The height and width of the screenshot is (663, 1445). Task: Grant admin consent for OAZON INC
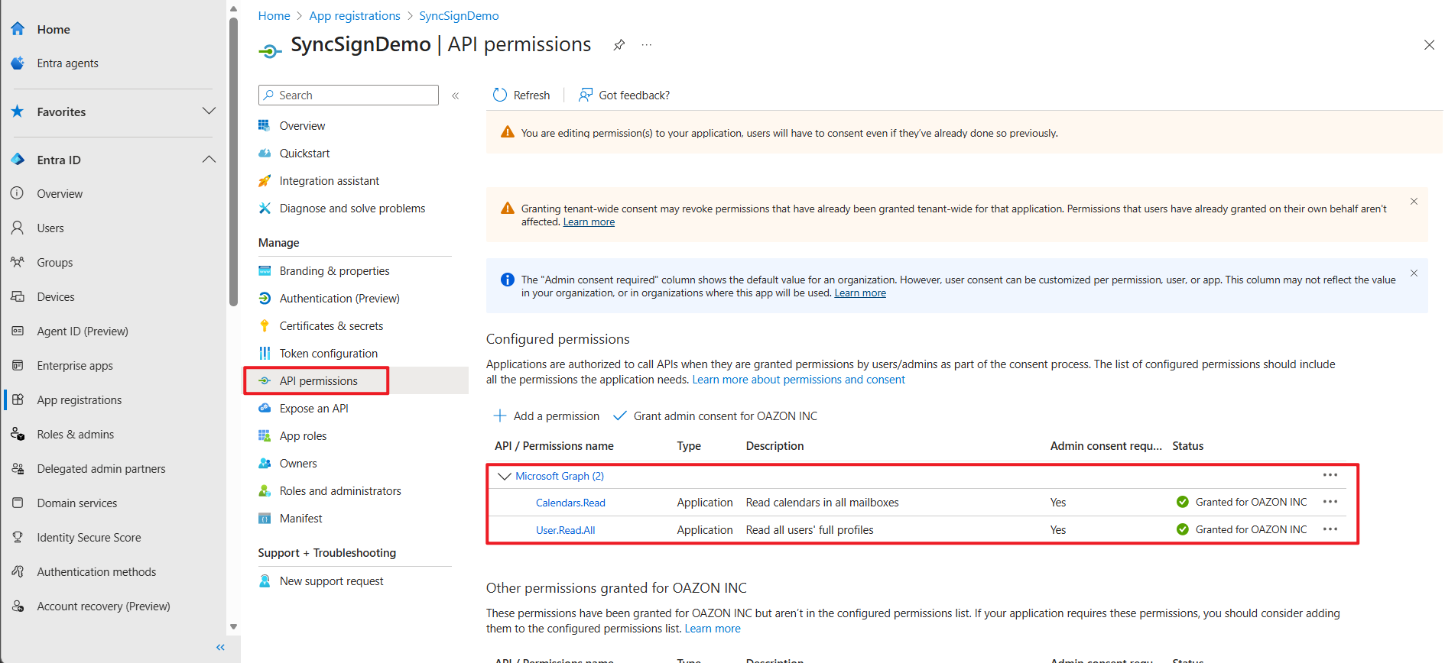point(716,416)
